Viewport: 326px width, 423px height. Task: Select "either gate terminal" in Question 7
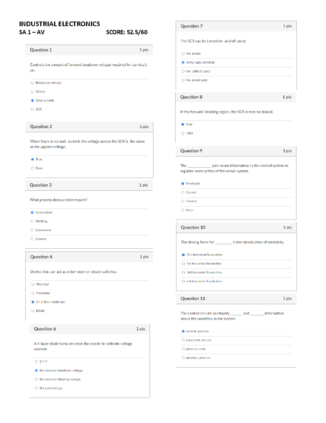183,62
